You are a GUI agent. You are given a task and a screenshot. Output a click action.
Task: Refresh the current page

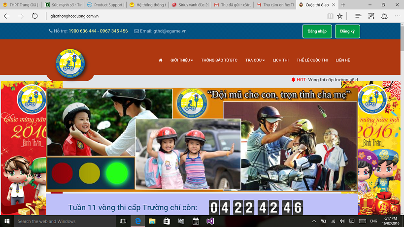point(34,16)
